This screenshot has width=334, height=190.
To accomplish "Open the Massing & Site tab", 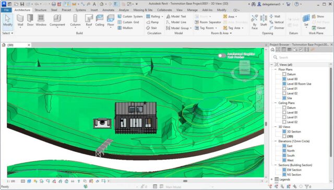I will pos(142,10).
